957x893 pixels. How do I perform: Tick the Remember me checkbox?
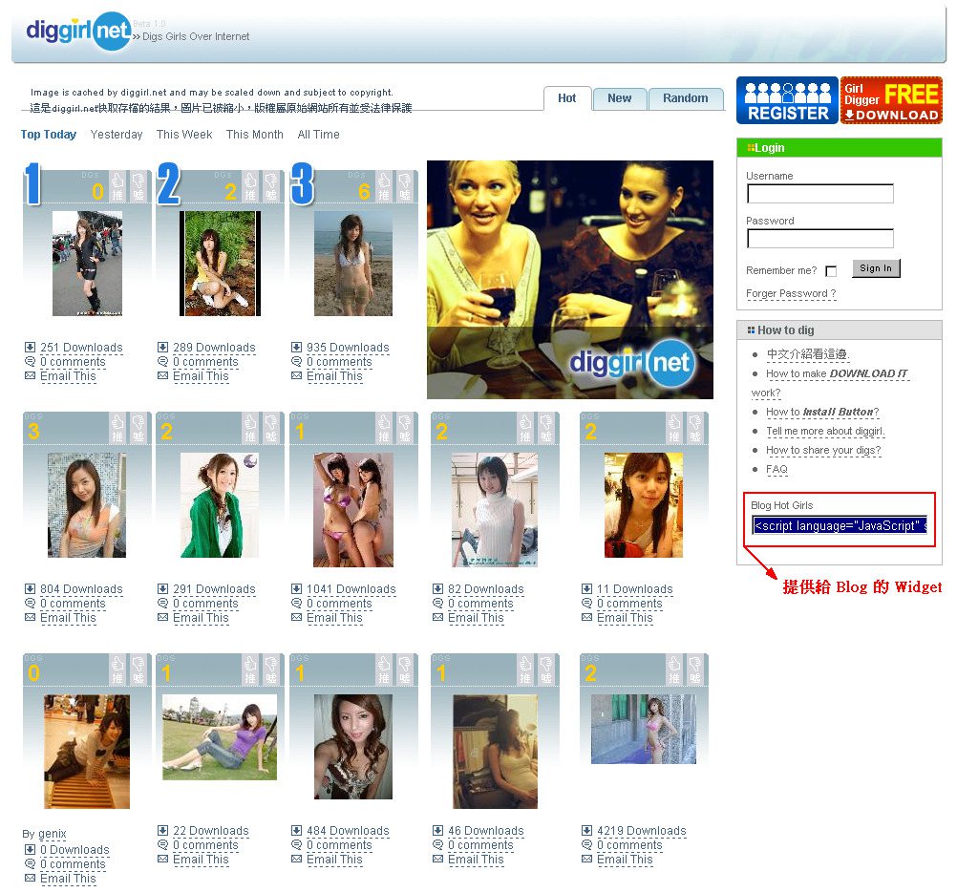[x=831, y=270]
